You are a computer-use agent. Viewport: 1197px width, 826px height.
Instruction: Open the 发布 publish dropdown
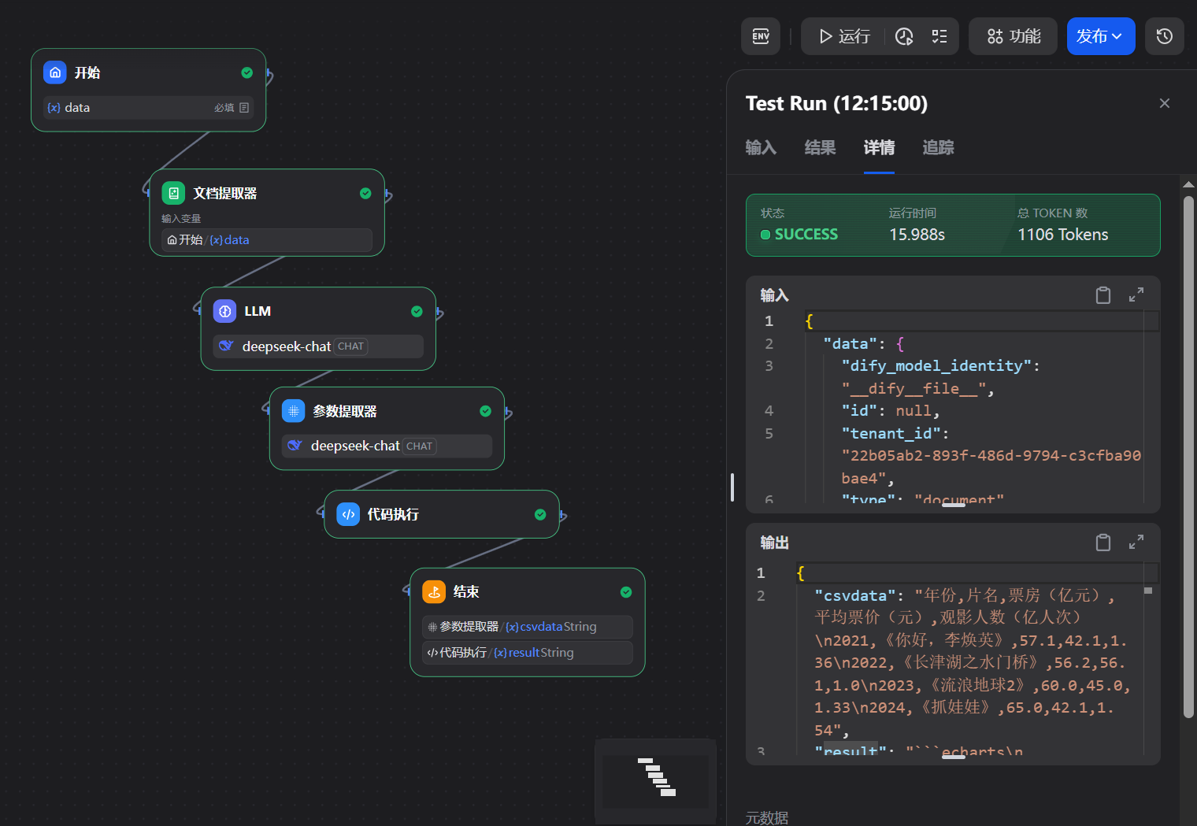1100,36
